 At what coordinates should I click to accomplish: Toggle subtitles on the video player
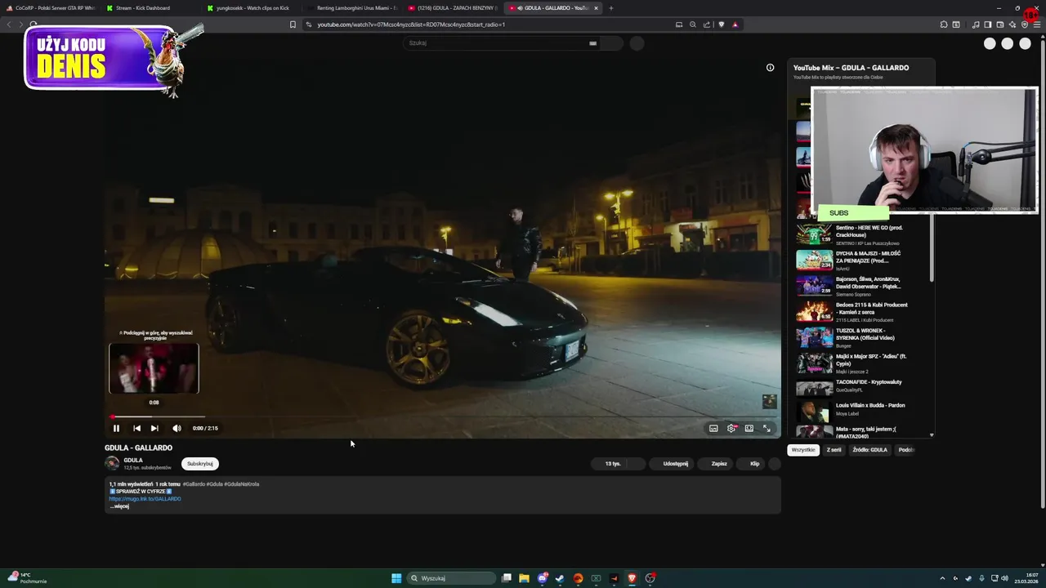tap(713, 428)
